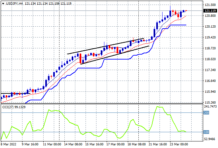Click the large red candle at the channel start

click(x=80, y=59)
